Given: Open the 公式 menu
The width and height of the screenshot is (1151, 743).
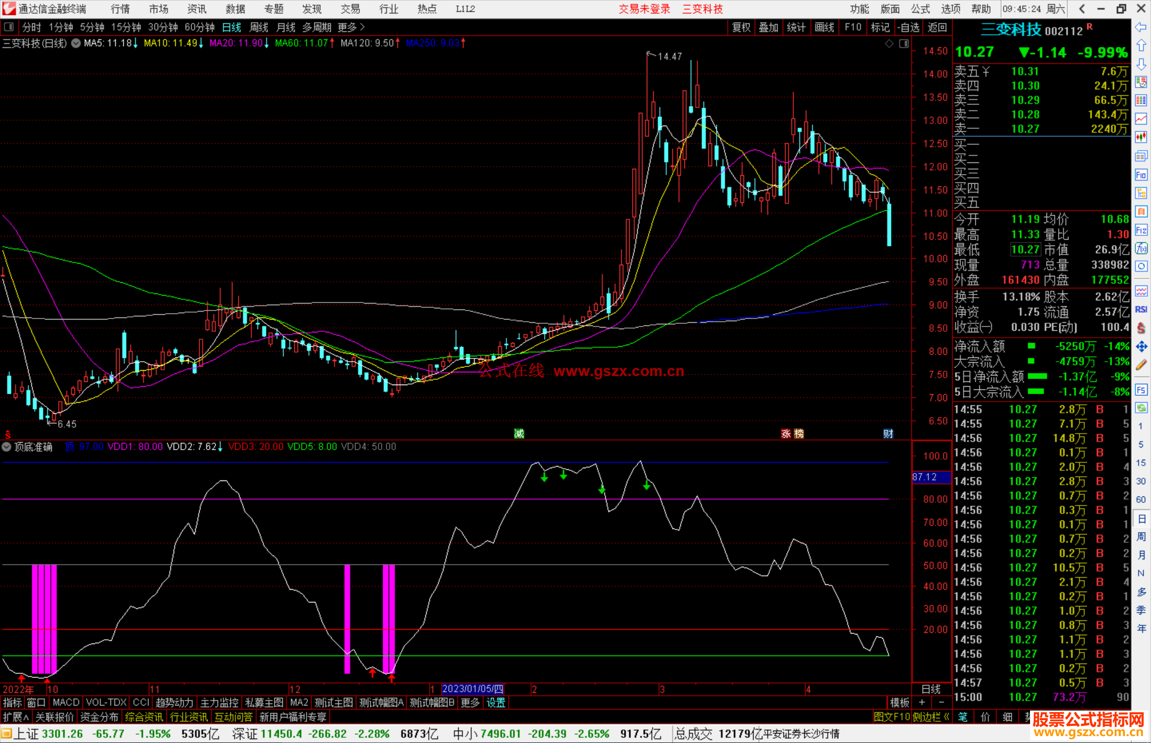Looking at the screenshot, I should (920, 9).
